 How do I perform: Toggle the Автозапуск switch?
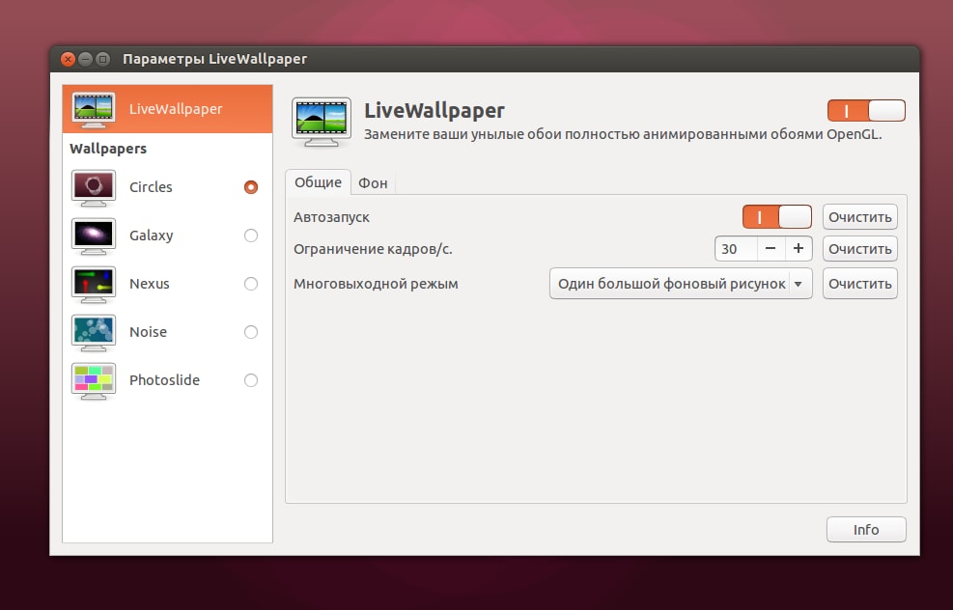(776, 217)
